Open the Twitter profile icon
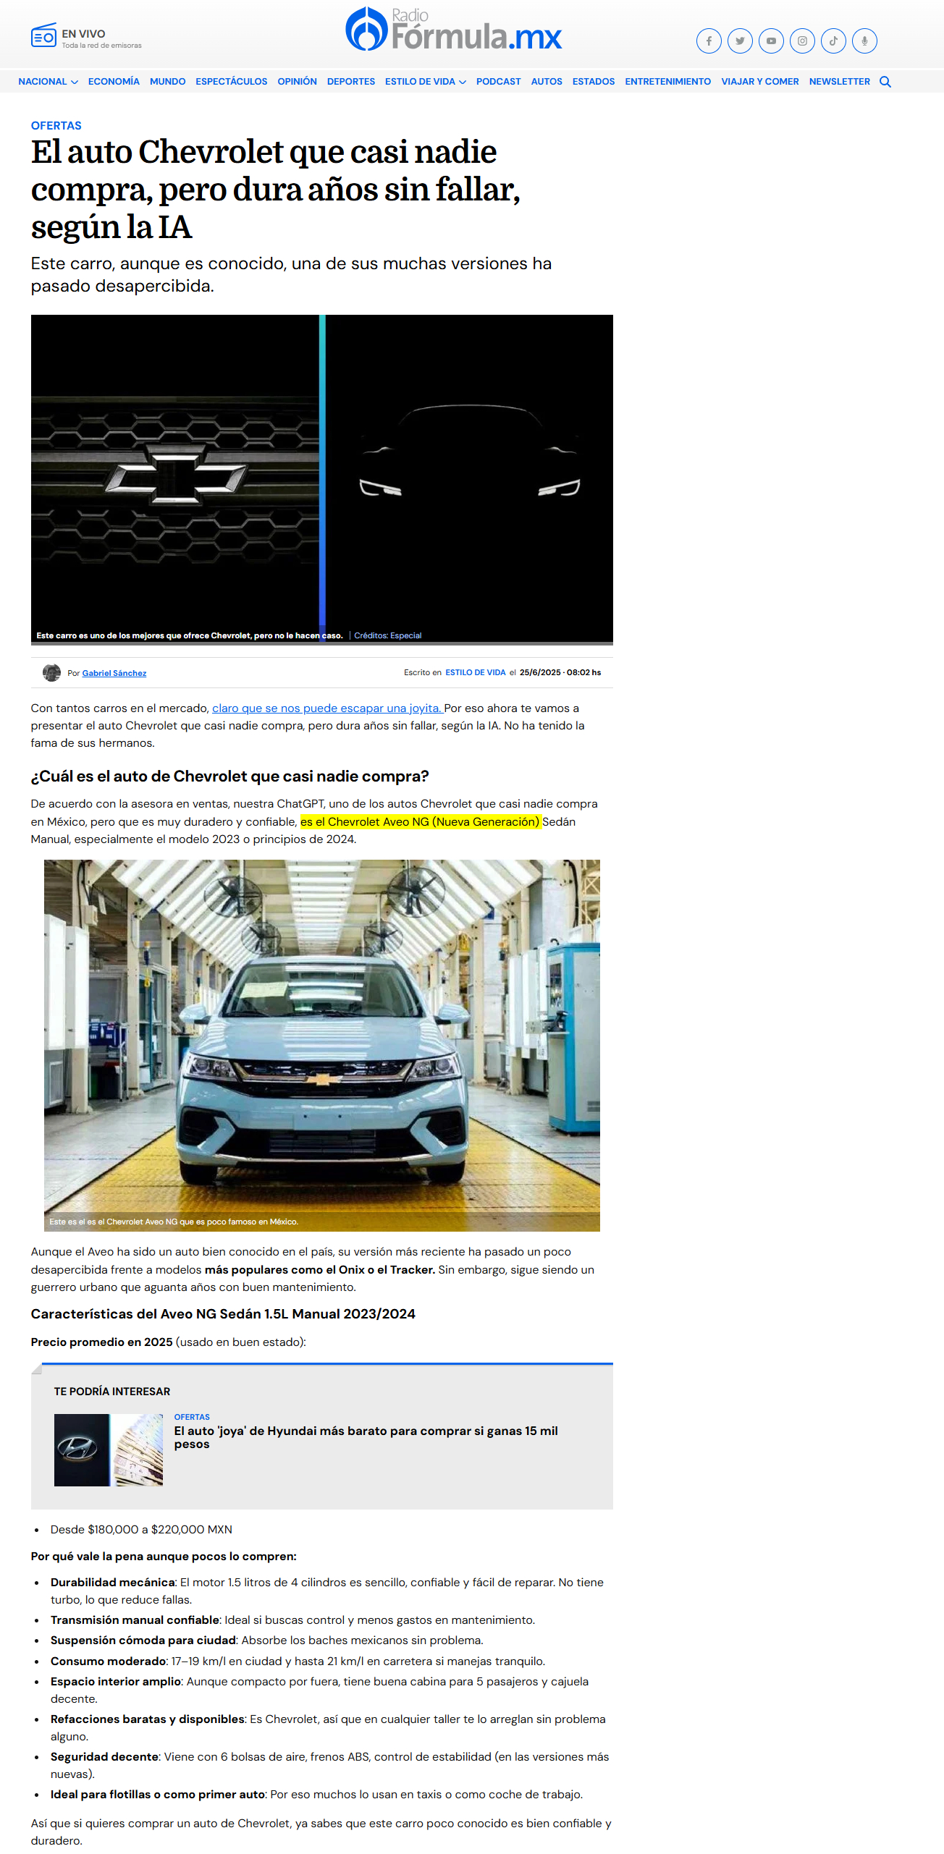Viewport: 944px width, 1854px height. (x=740, y=41)
